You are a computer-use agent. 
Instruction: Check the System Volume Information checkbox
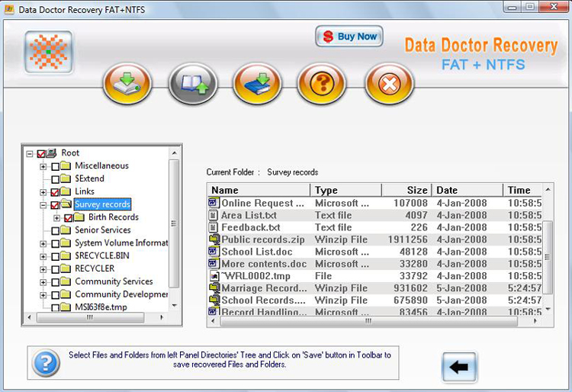[x=55, y=243]
